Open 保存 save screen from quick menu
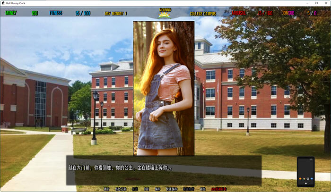The width and height of the screenshot is (331, 192). click(x=158, y=189)
